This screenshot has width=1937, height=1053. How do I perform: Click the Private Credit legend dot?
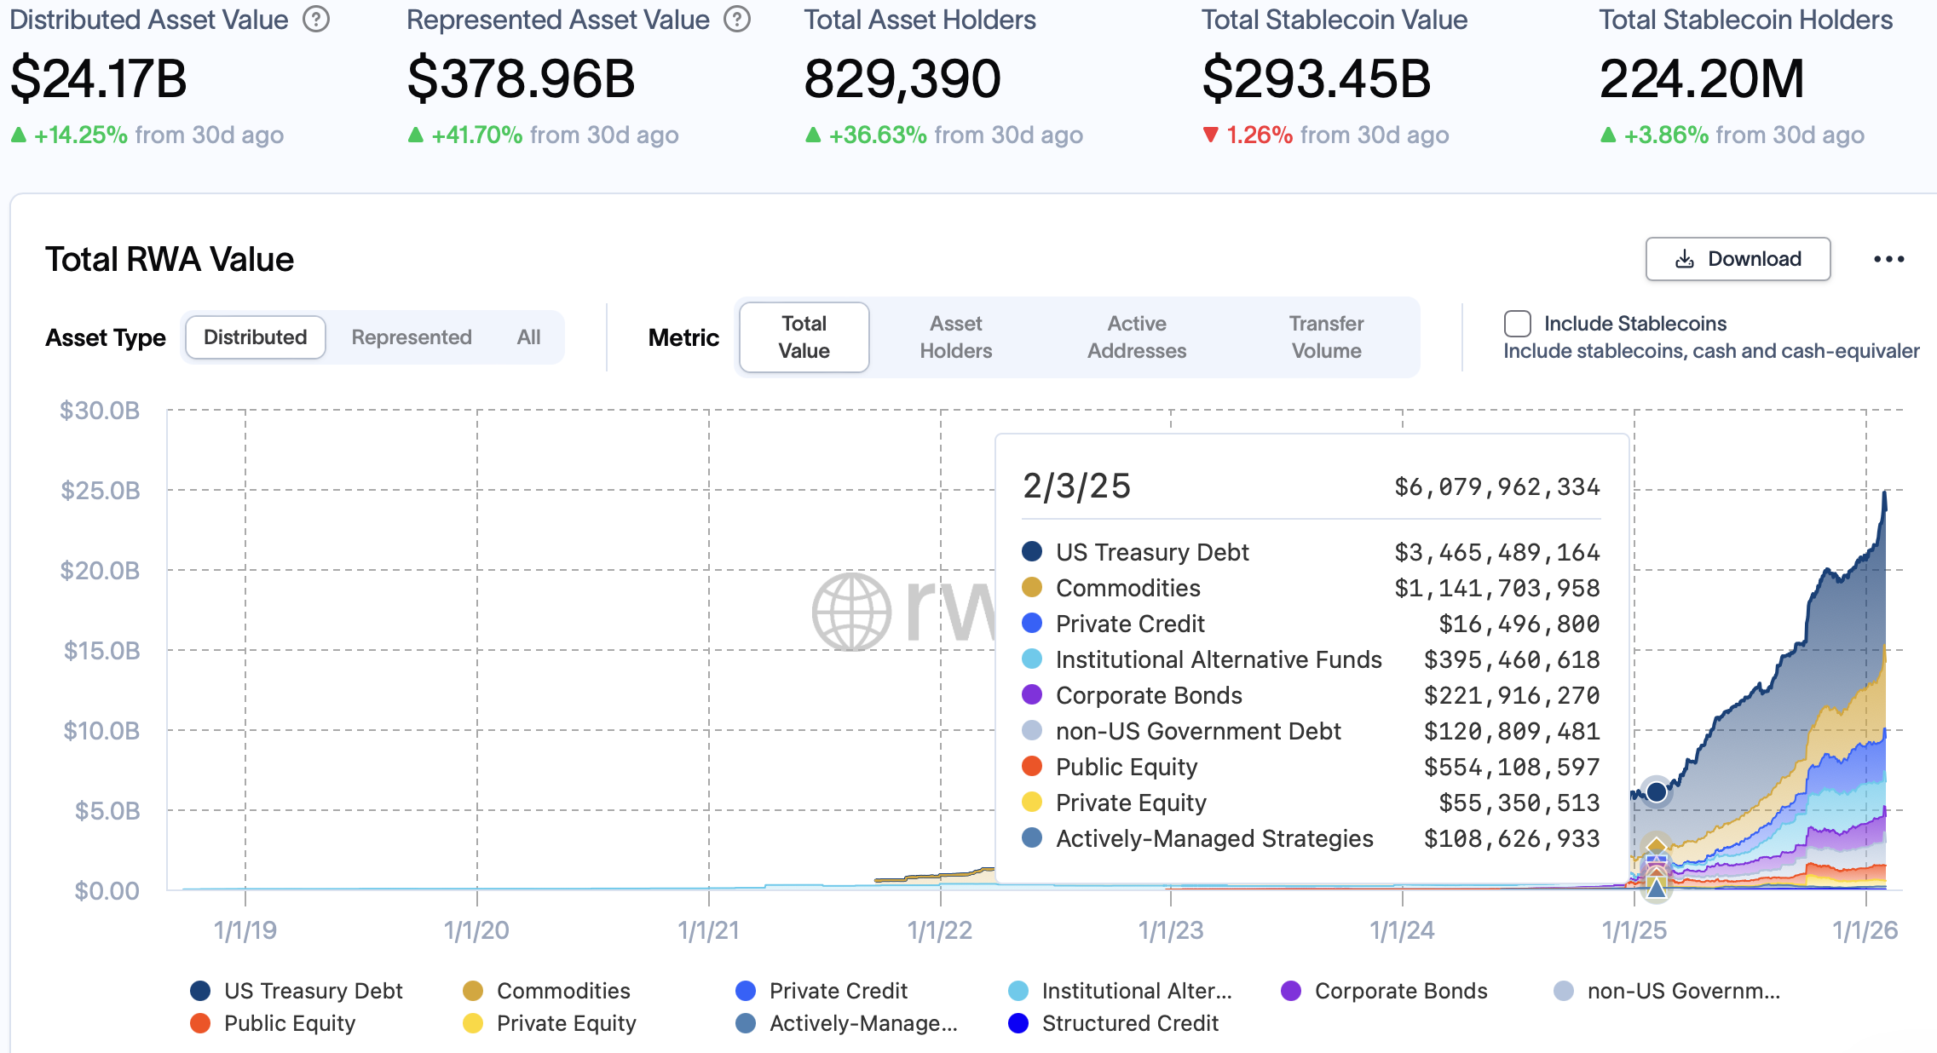(x=746, y=990)
